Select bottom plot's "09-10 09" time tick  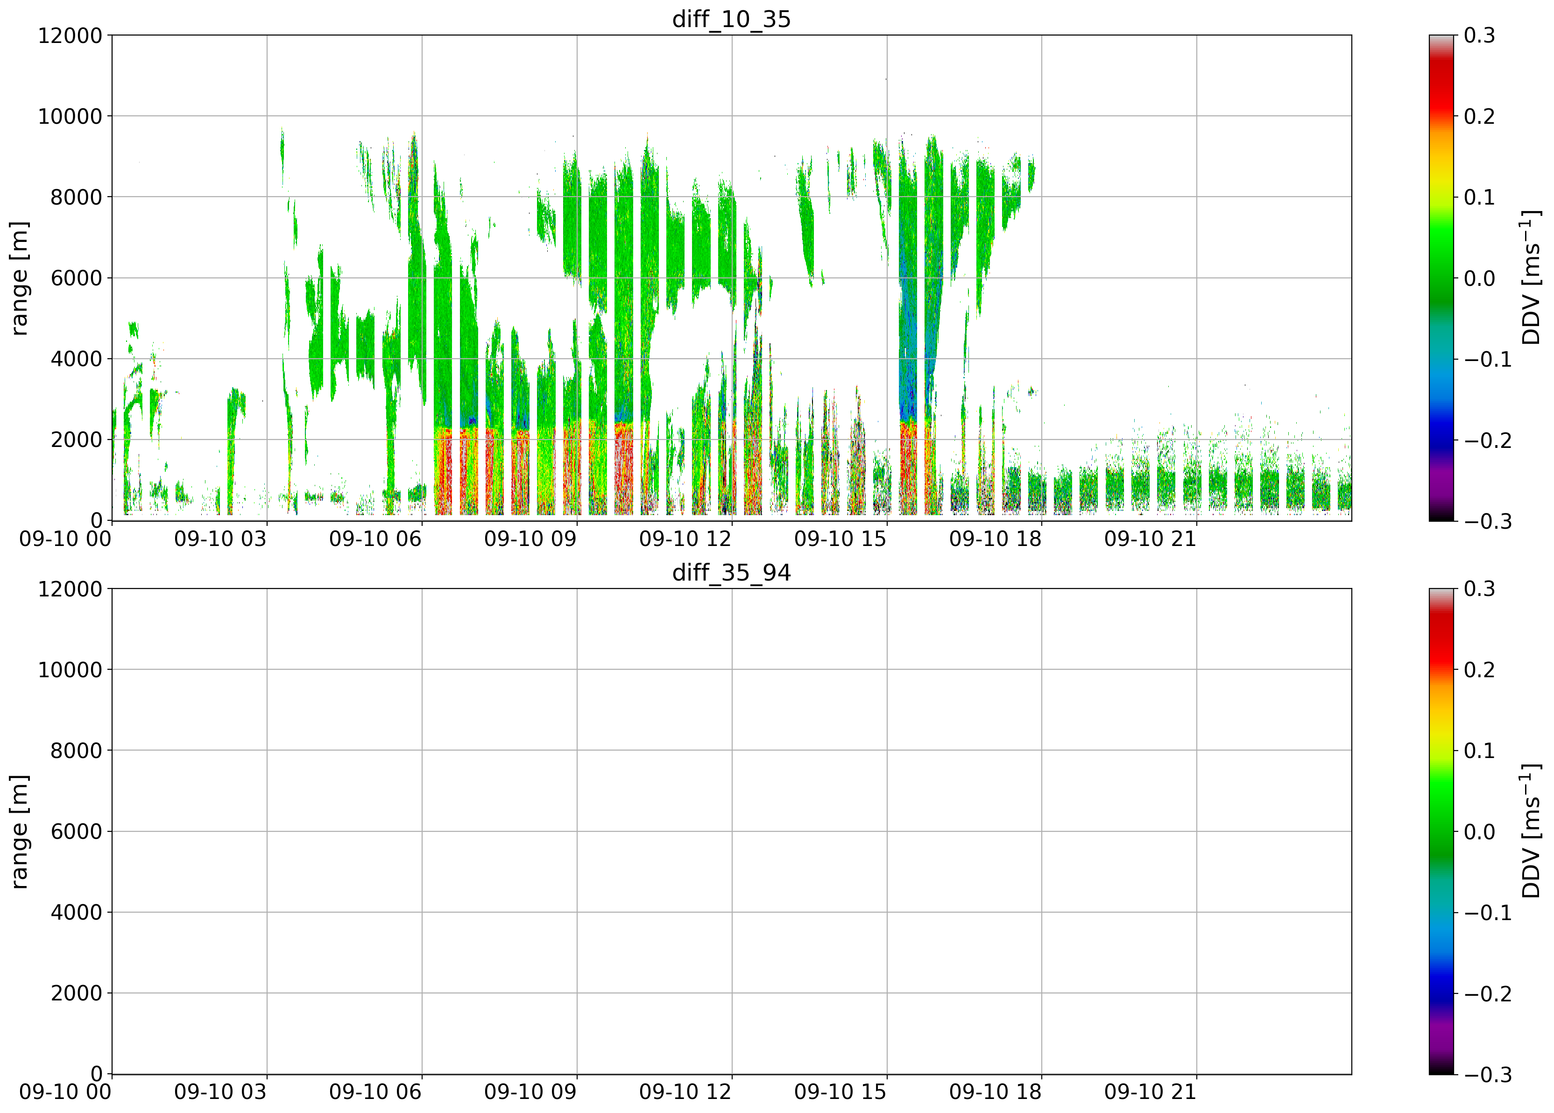530,1092
